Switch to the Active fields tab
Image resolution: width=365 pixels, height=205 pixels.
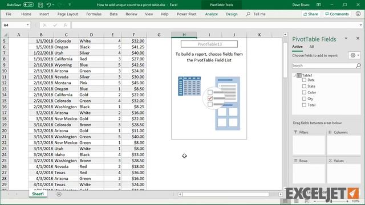pos(297,47)
